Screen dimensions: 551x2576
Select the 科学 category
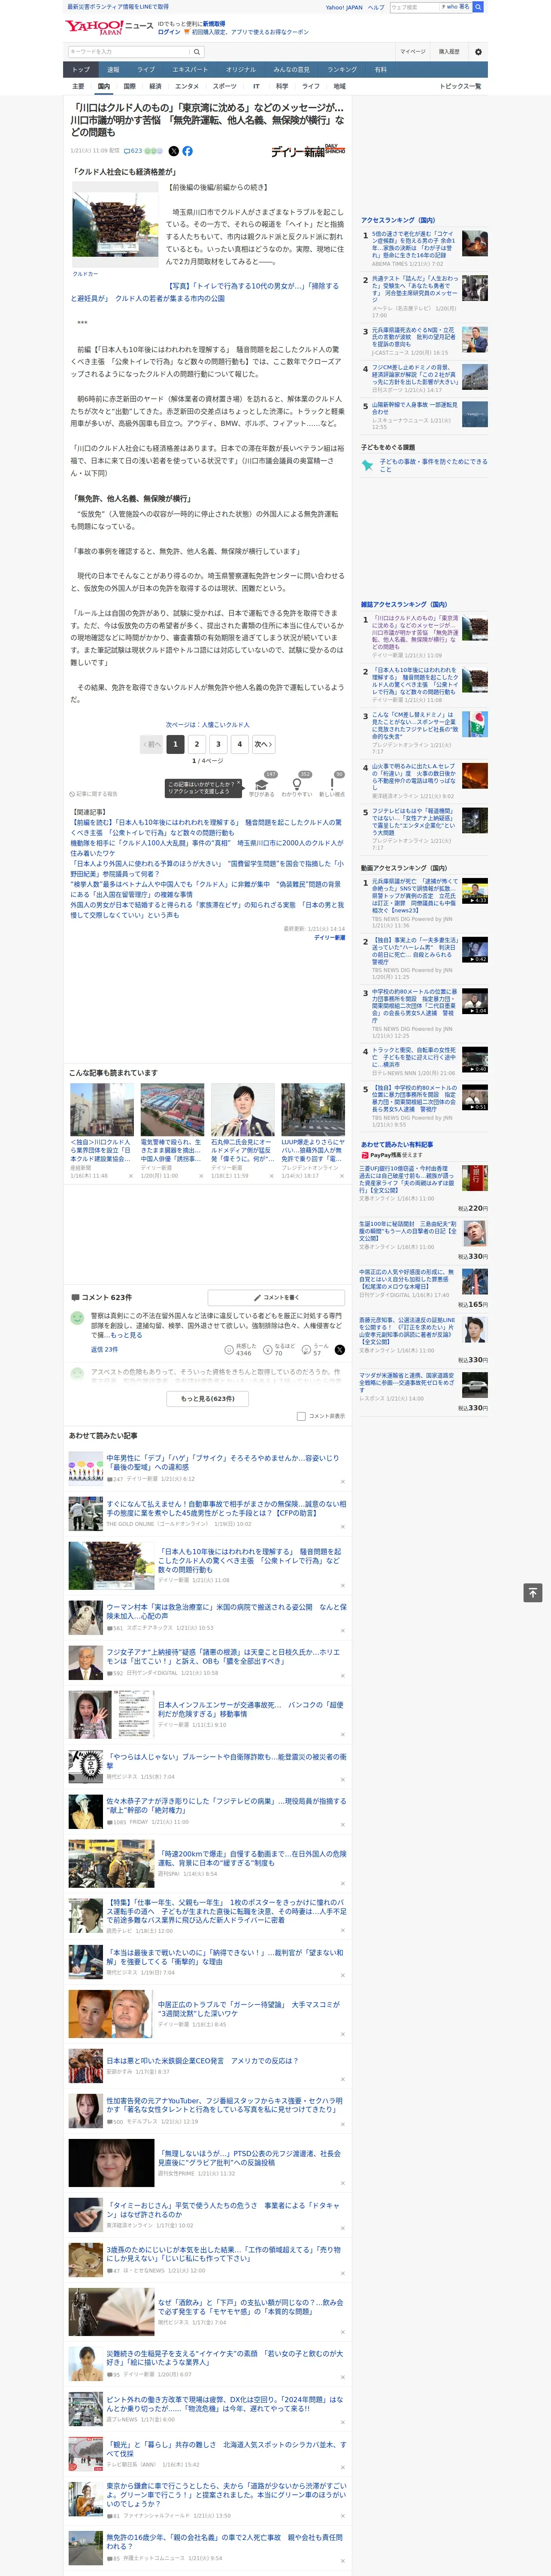click(x=282, y=86)
